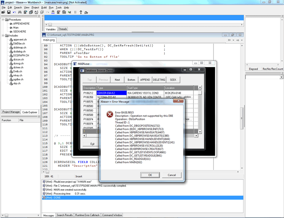Click the Open folder icon in toolbar
This screenshot has width=284, height=218.
click(3, 12)
